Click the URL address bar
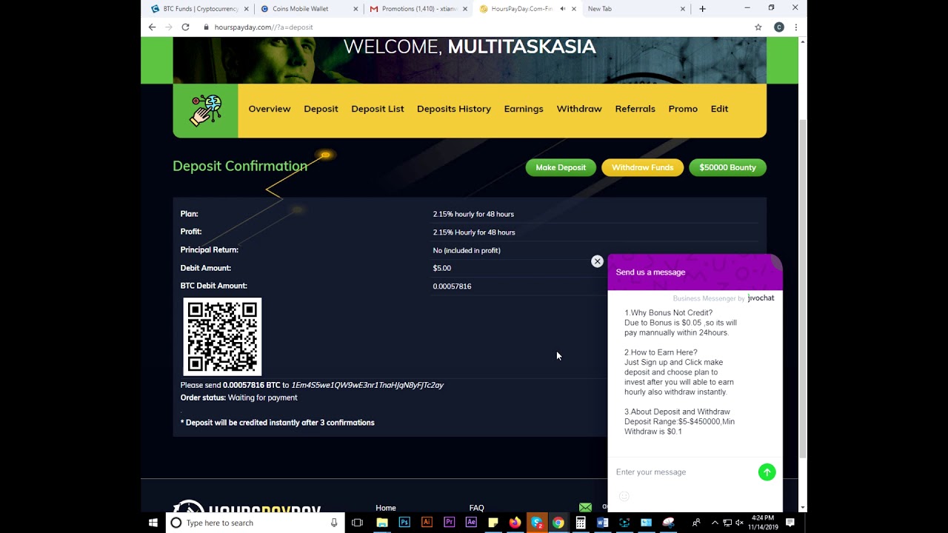Viewport: 948px width, 533px height. pyautogui.click(x=474, y=27)
